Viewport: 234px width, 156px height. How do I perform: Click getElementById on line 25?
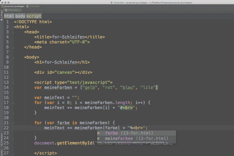click(74, 143)
